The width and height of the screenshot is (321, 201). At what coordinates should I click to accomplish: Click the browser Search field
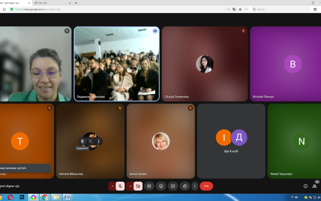tap(280, 9)
